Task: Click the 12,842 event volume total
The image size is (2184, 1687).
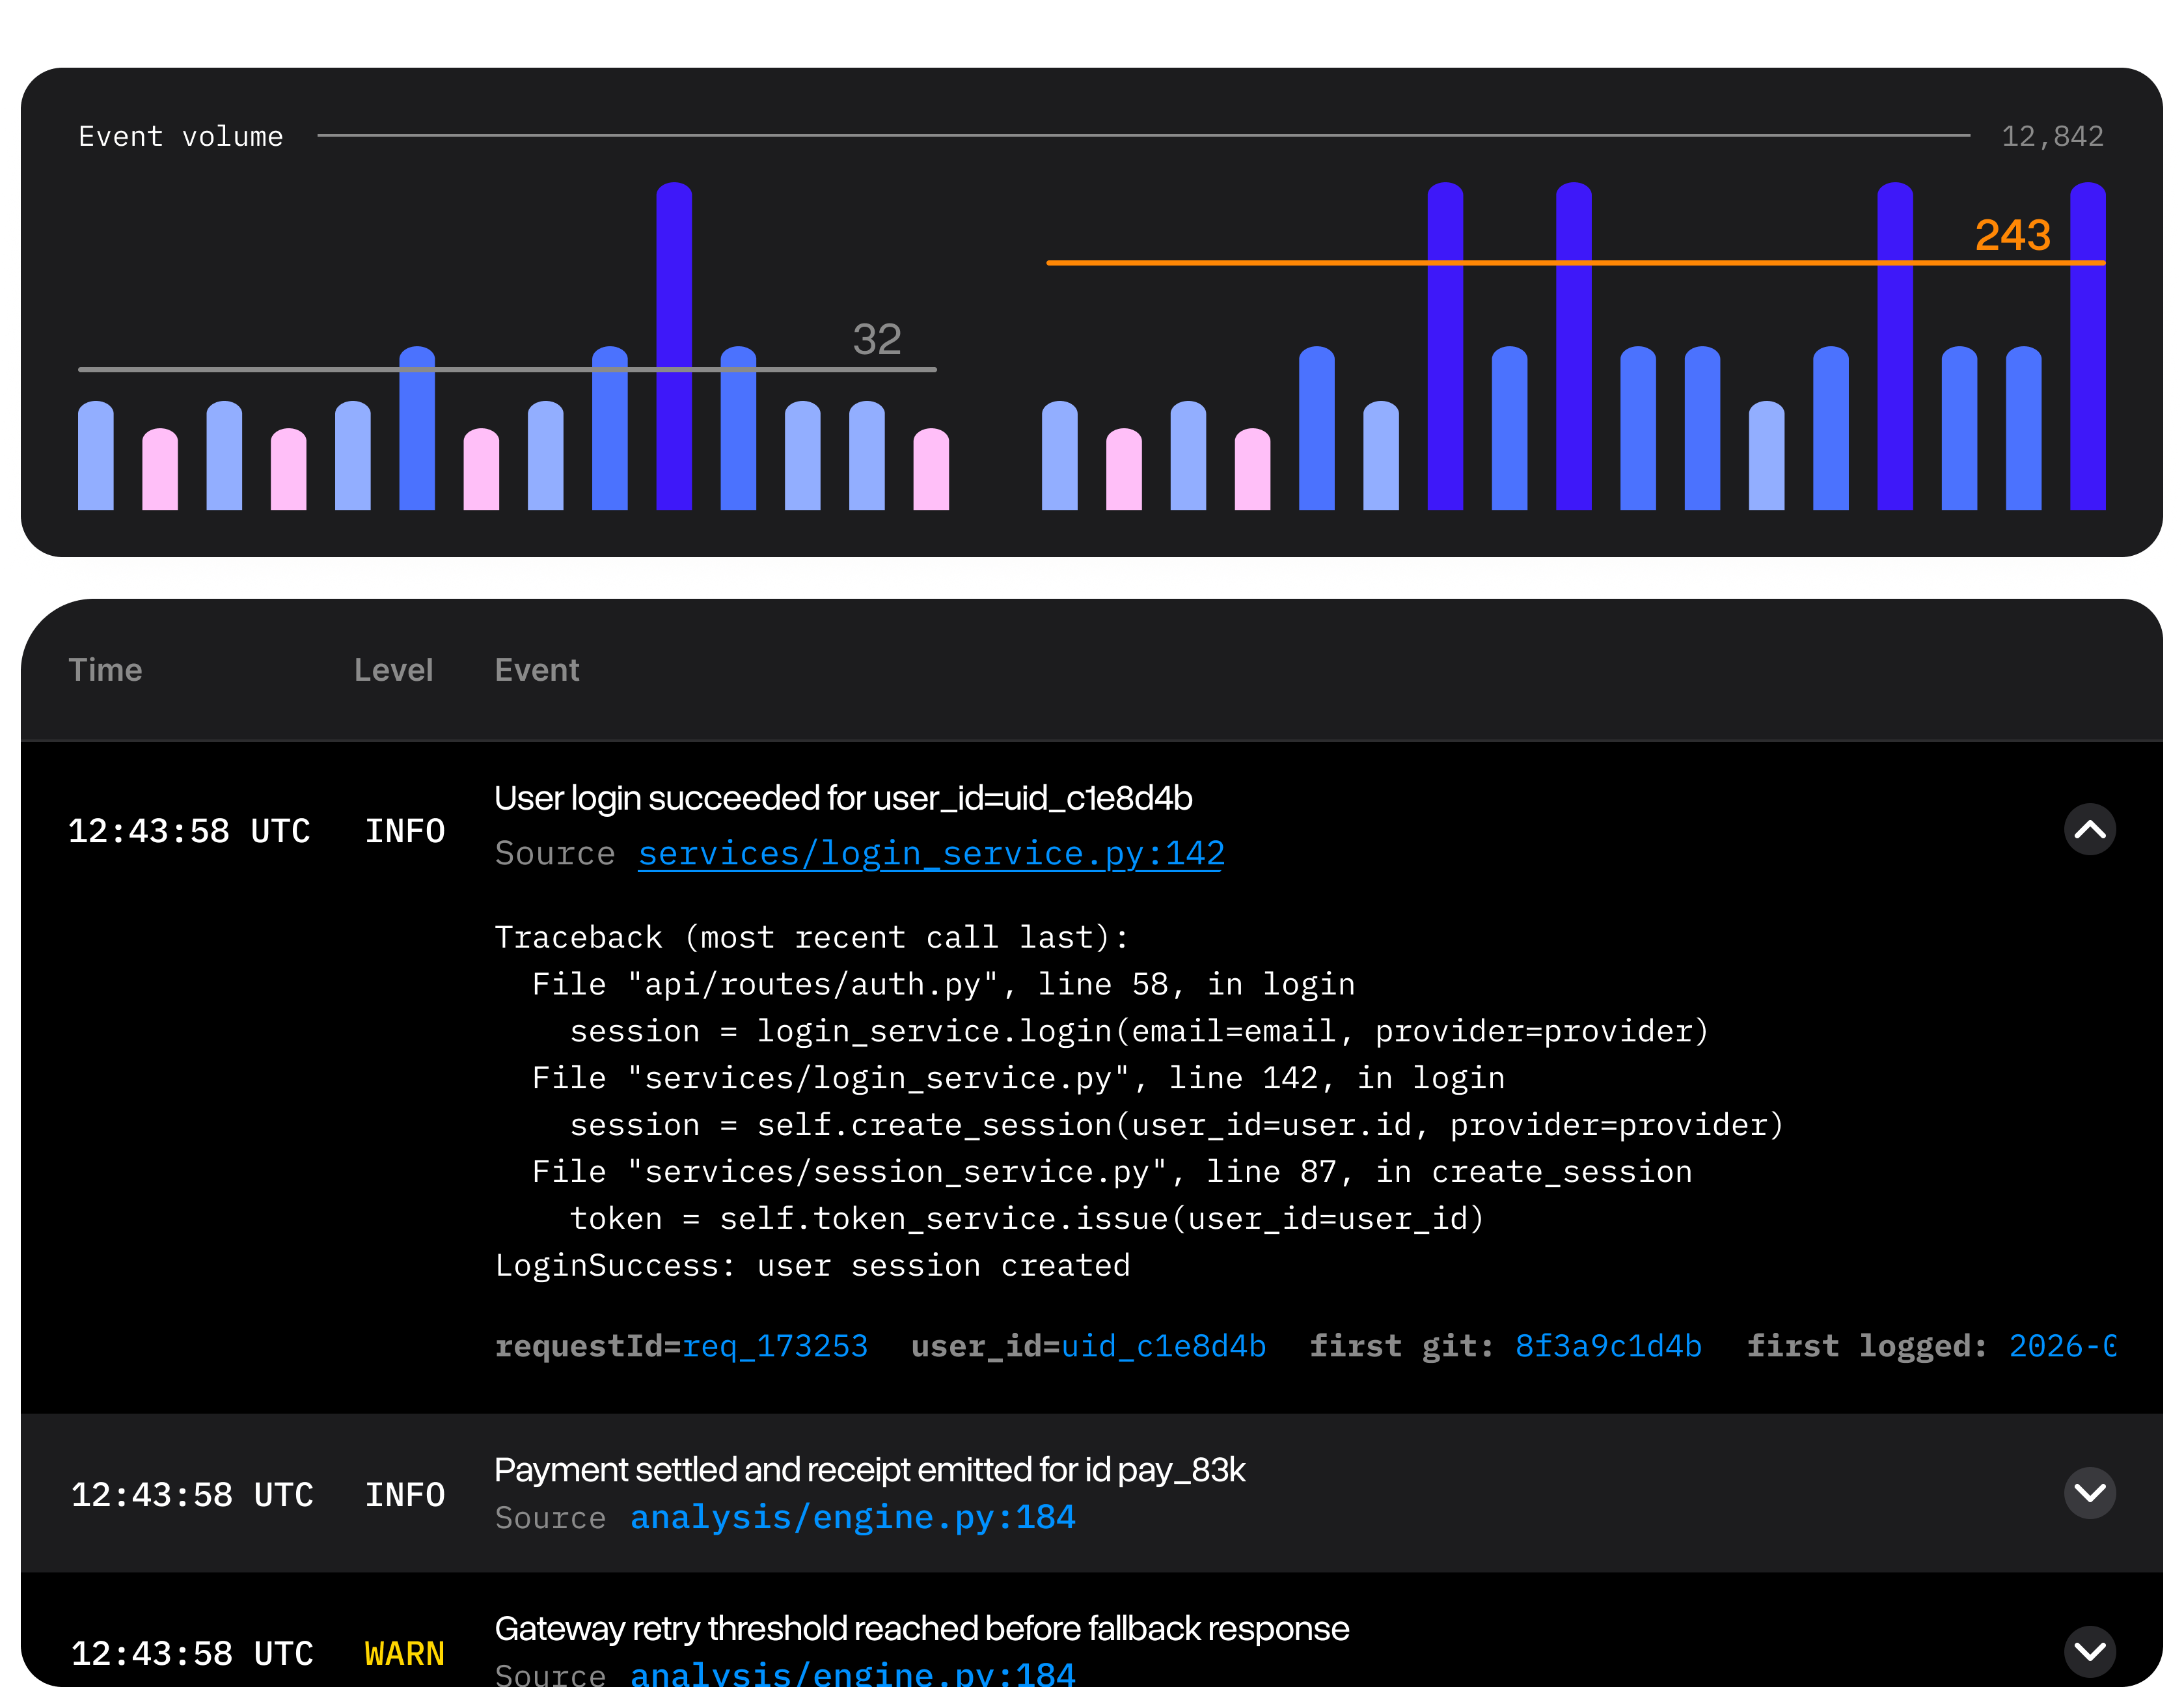Action: [2052, 136]
